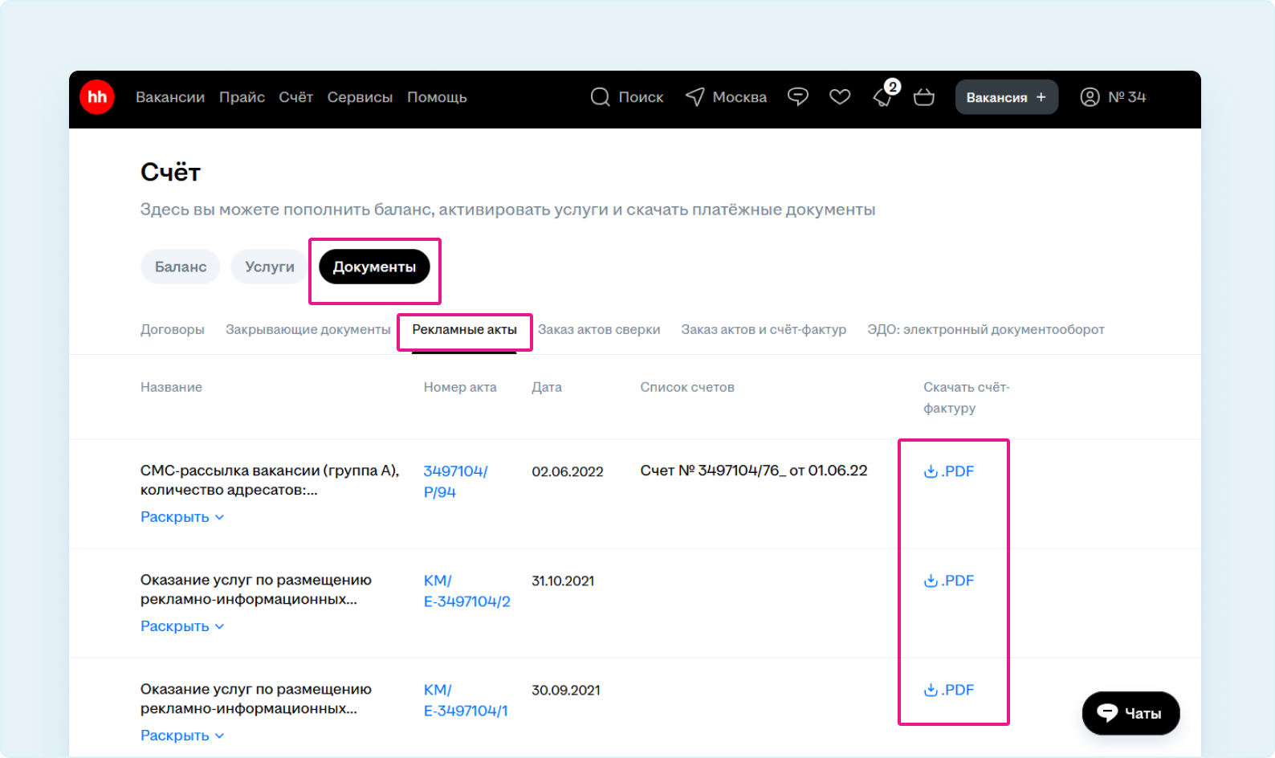Open ЭДО: электронный документооборот sub-tab

[x=986, y=329]
